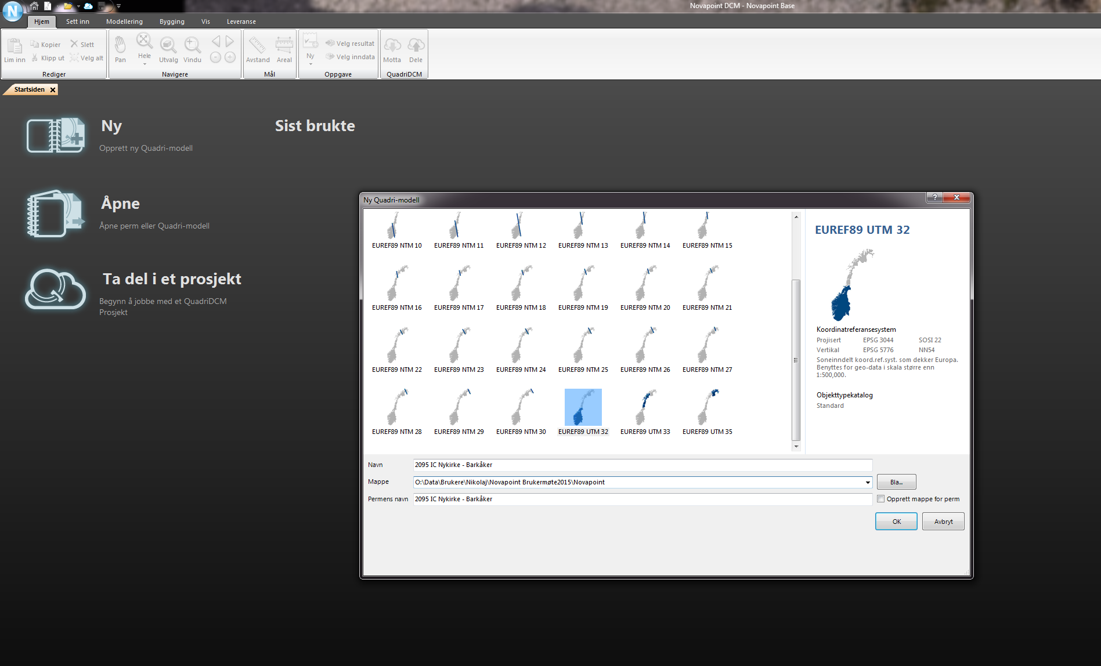Open the Mappe folder path dropdown
The height and width of the screenshot is (666, 1101).
[x=868, y=483]
